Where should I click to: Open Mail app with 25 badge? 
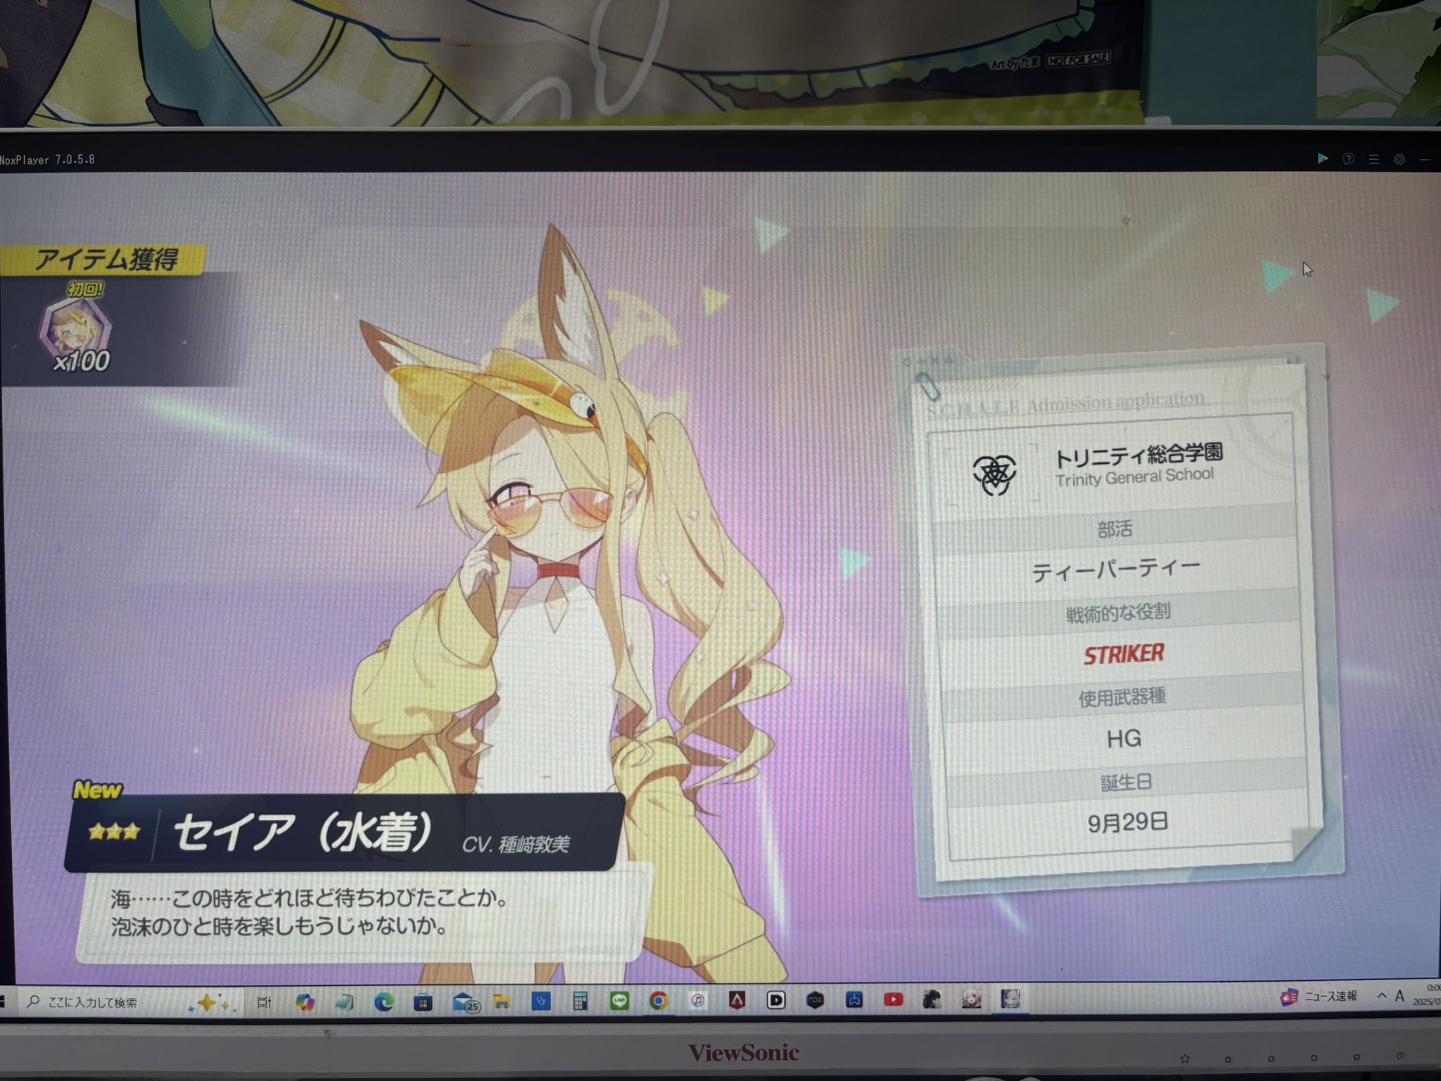point(465,1002)
